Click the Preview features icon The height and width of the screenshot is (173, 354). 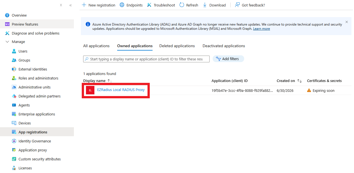(7, 24)
